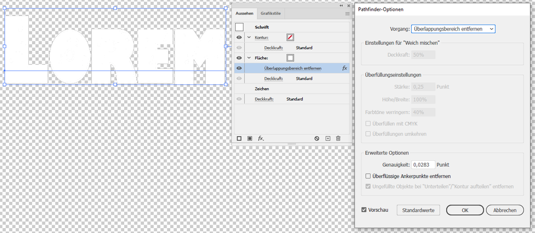Click the duplicate selected item icon
Screen dimensions: 535x233
pos(328,138)
